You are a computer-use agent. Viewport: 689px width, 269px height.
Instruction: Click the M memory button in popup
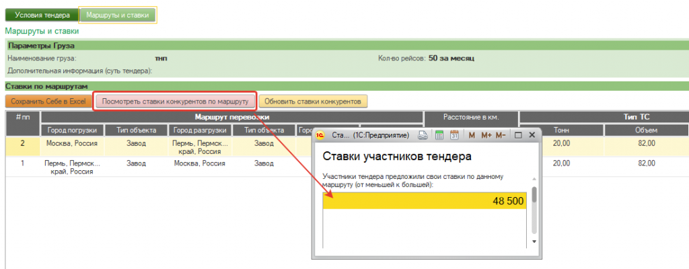coord(472,135)
